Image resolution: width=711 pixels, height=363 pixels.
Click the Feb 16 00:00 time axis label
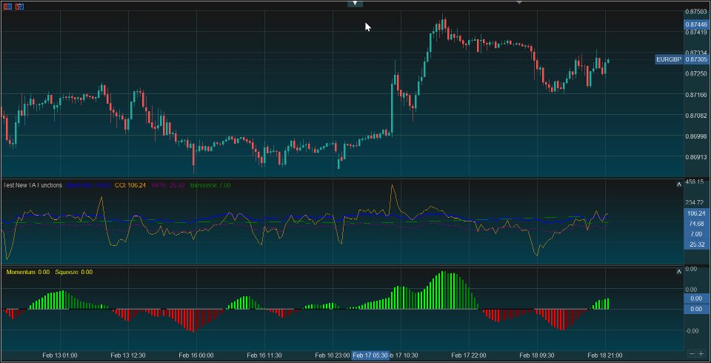tap(196, 356)
